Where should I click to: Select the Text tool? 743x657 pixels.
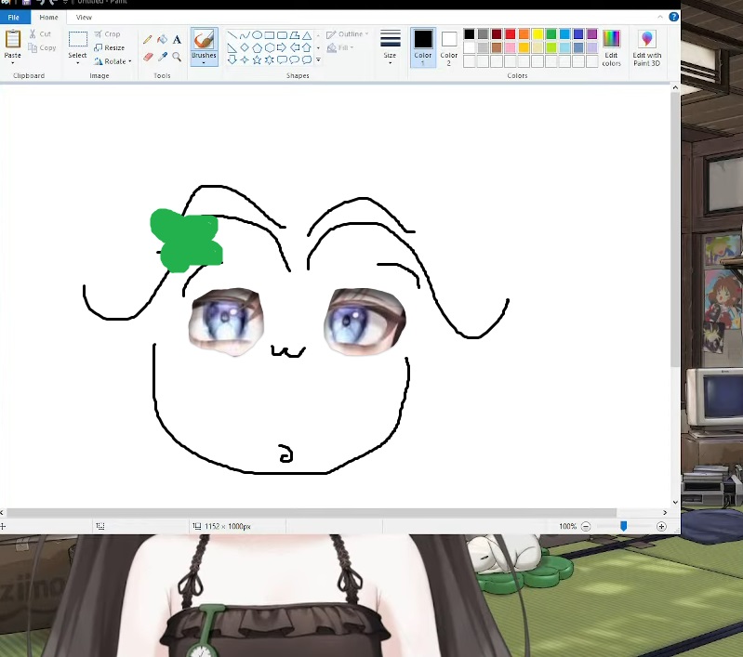(x=177, y=40)
